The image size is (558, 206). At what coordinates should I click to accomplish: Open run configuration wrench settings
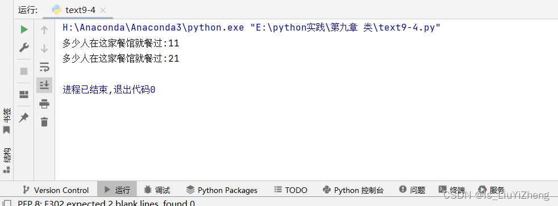pyautogui.click(x=24, y=47)
